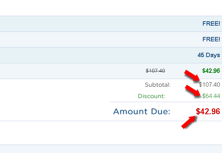Click the -$64.44 discount value
The image size is (222, 153).
(x=210, y=96)
